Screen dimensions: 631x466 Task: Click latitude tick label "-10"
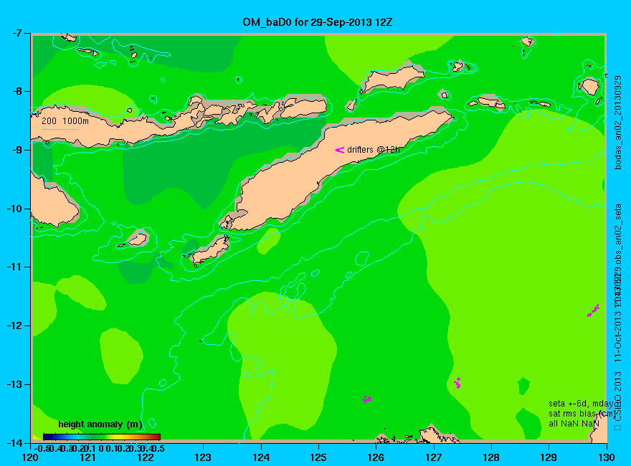(14, 209)
